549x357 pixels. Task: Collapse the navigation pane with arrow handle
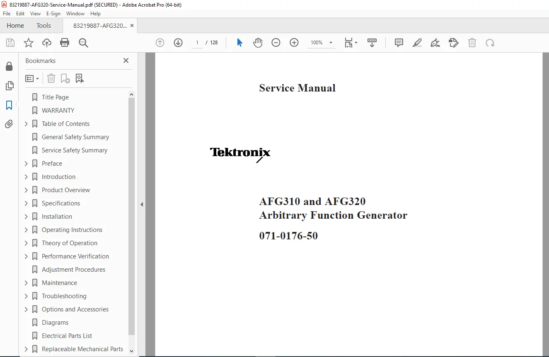coord(142,204)
